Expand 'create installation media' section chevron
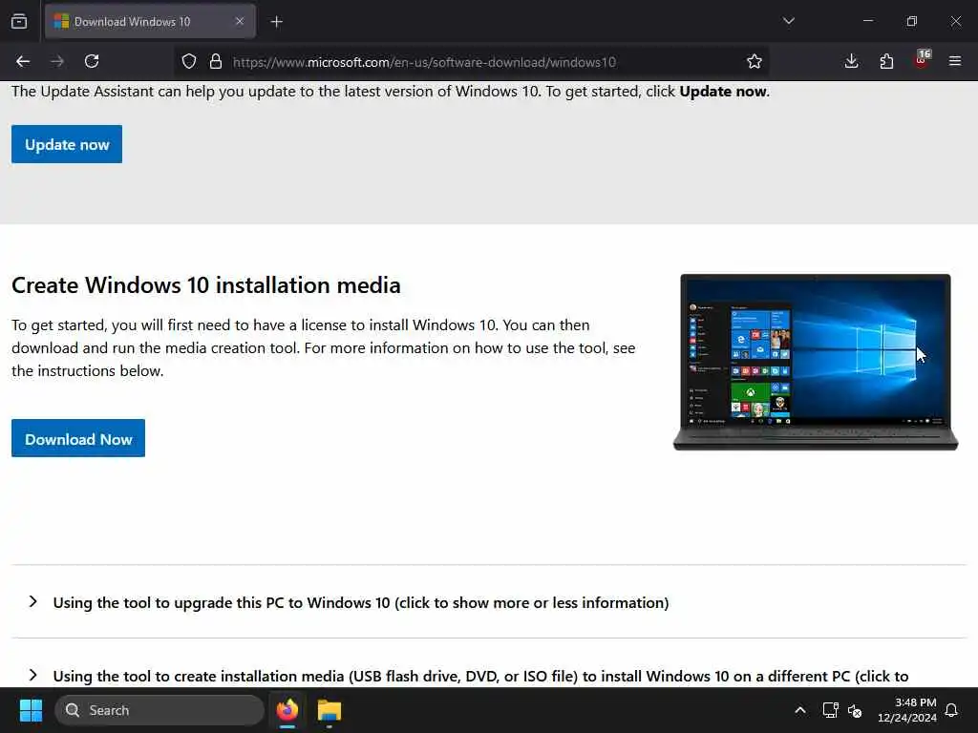 [x=33, y=675]
